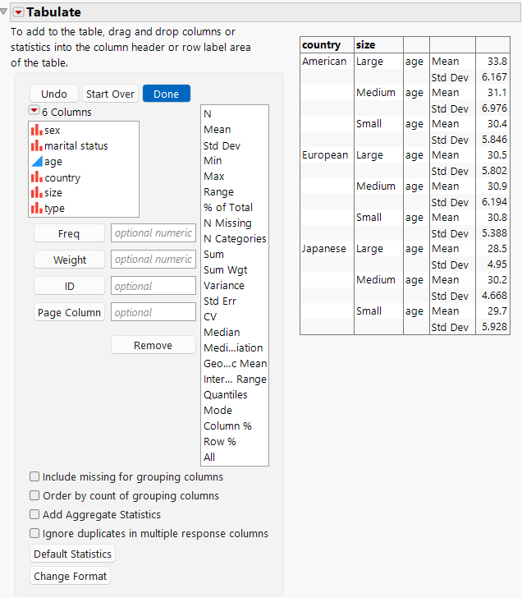Select the N Categories statistic
This screenshot has width=522, height=598.
[x=235, y=239]
